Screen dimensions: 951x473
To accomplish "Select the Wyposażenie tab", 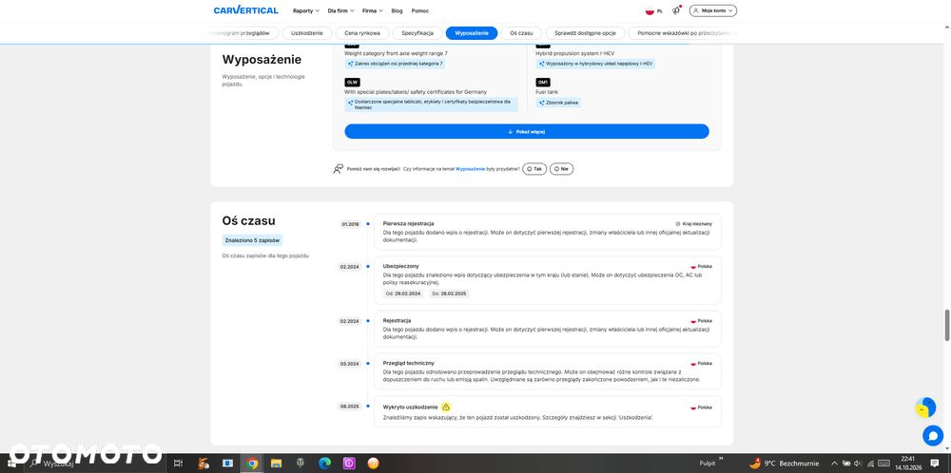I will [x=472, y=33].
